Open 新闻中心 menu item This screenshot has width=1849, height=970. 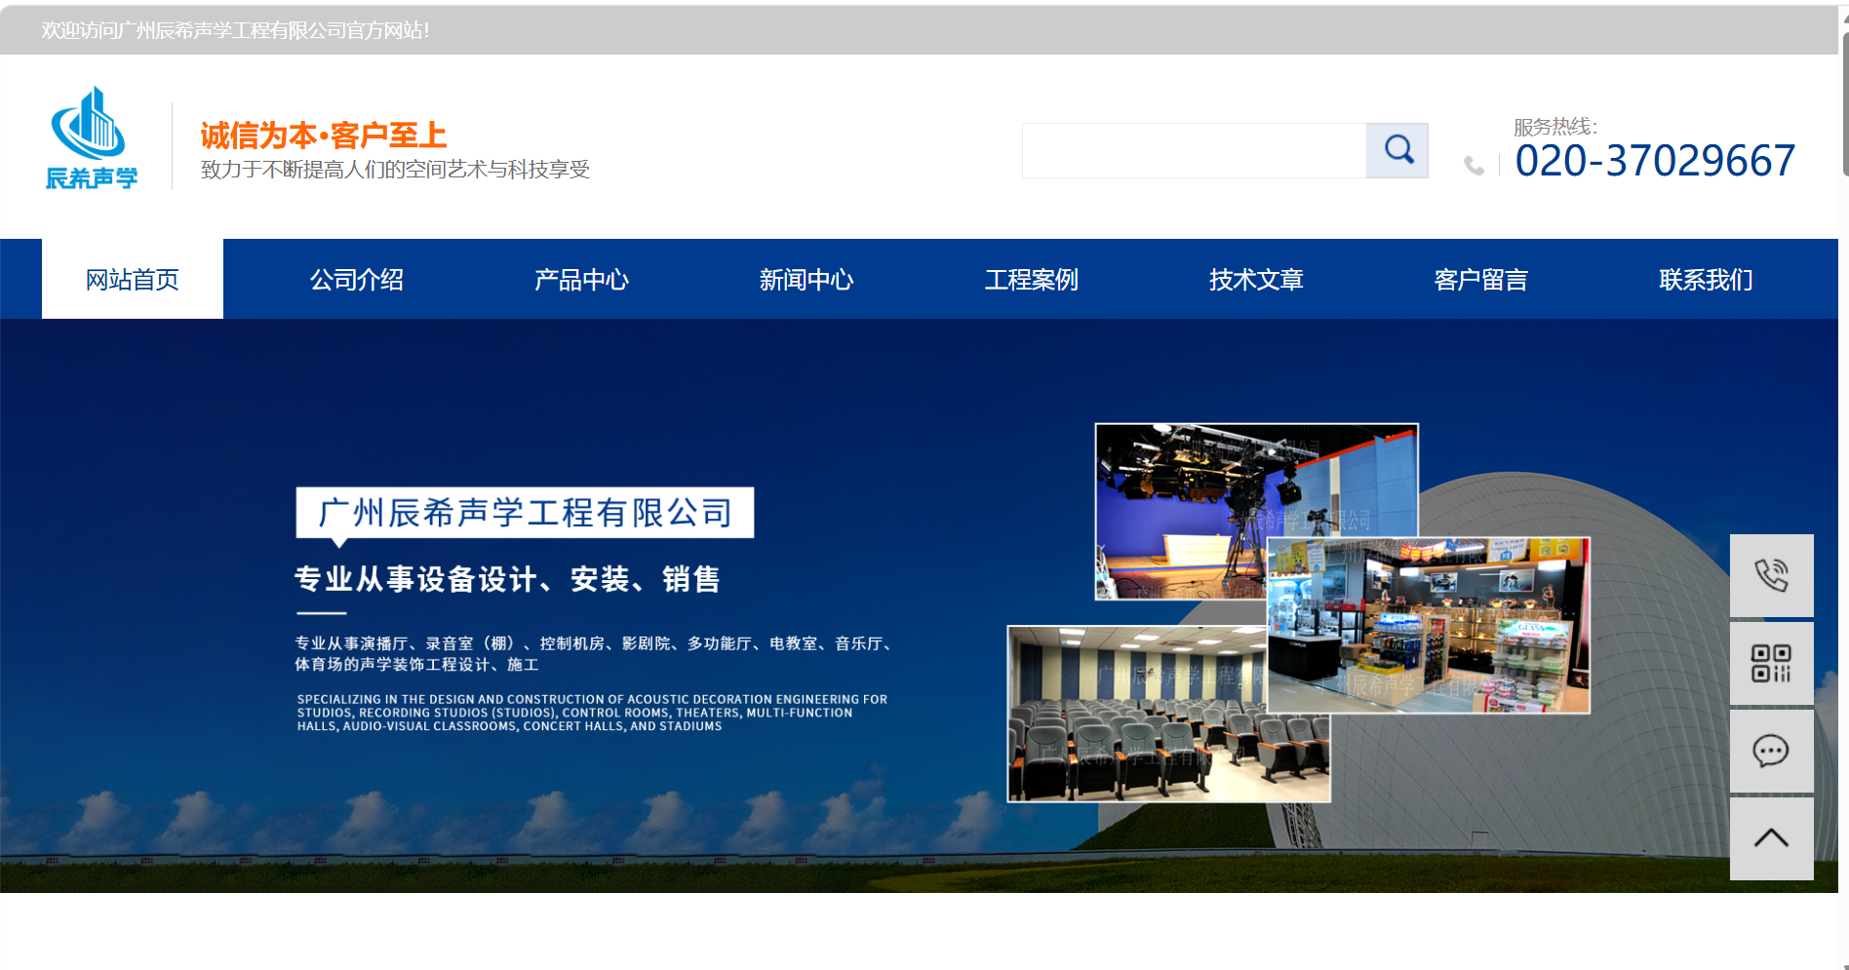pos(806,280)
